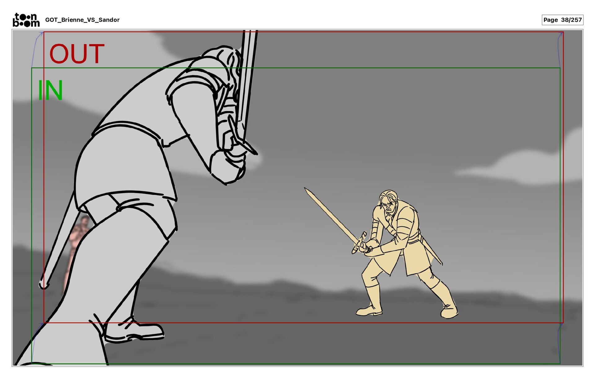Click the GOT_Brienne_VS_Sandor project title
Viewport: 595px width, 384px height.
coord(82,20)
